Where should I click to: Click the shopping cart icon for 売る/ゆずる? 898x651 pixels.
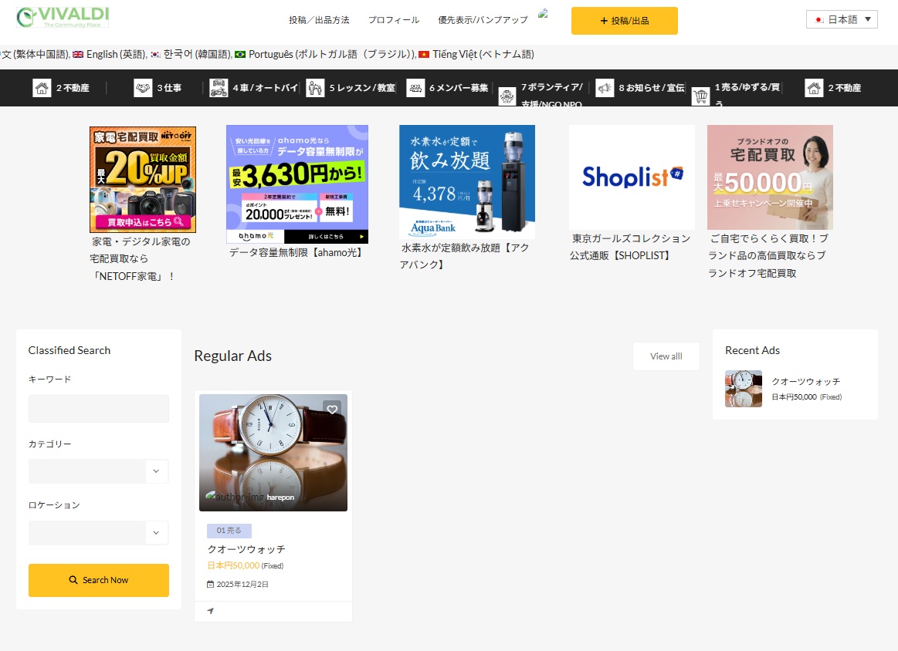pyautogui.click(x=700, y=96)
